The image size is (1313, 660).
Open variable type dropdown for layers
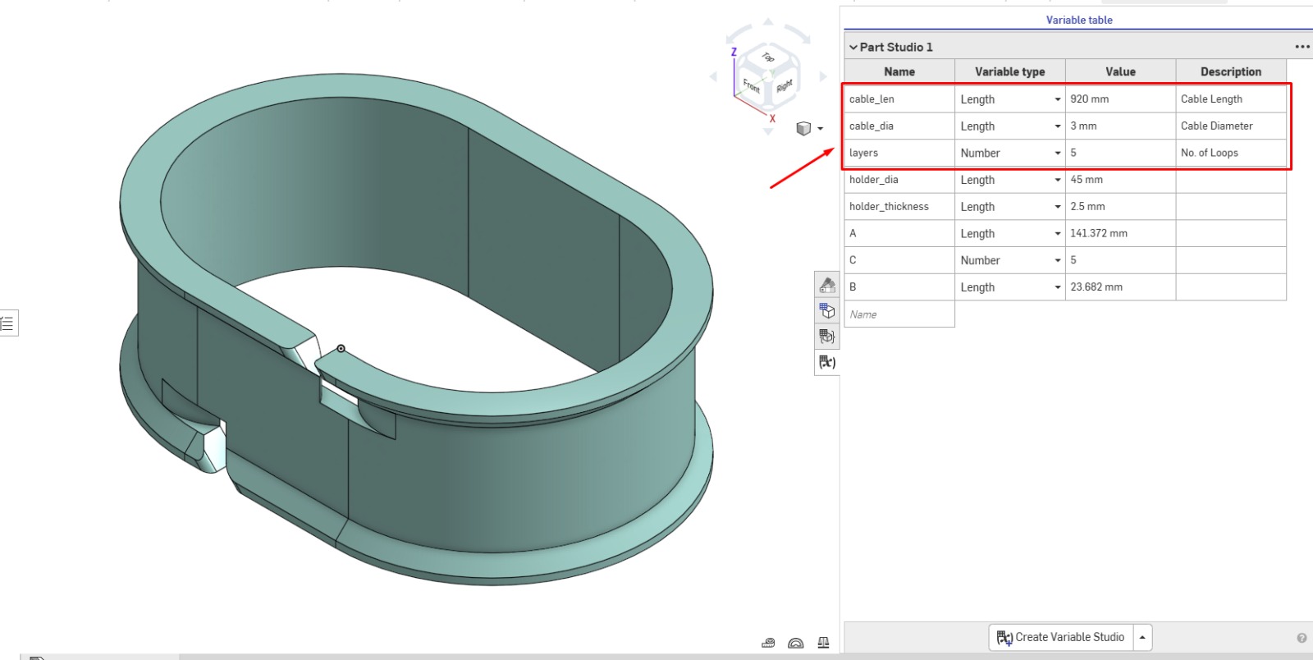click(x=1010, y=153)
